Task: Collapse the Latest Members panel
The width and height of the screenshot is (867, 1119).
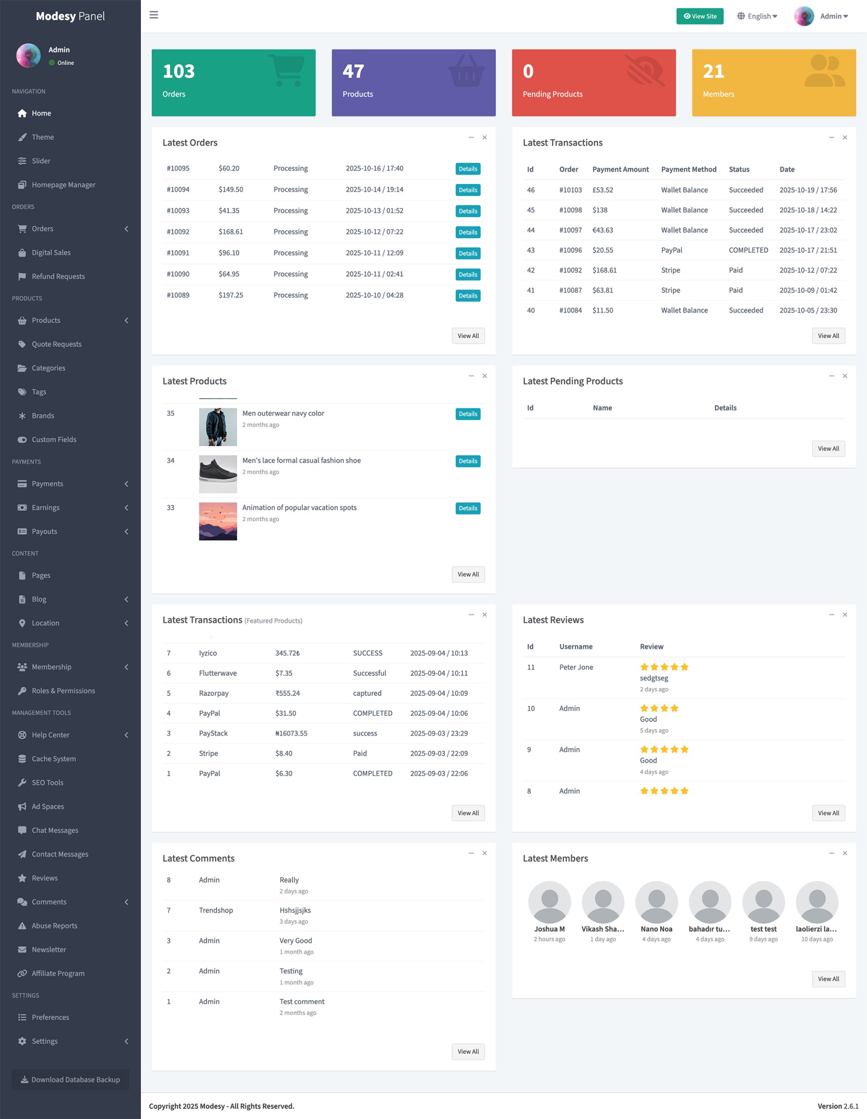Action: tap(831, 853)
